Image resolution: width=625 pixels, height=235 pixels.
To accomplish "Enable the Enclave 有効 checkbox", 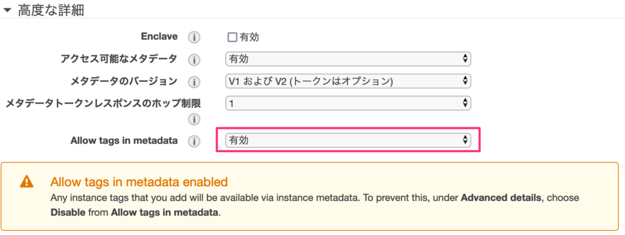I will [x=232, y=37].
